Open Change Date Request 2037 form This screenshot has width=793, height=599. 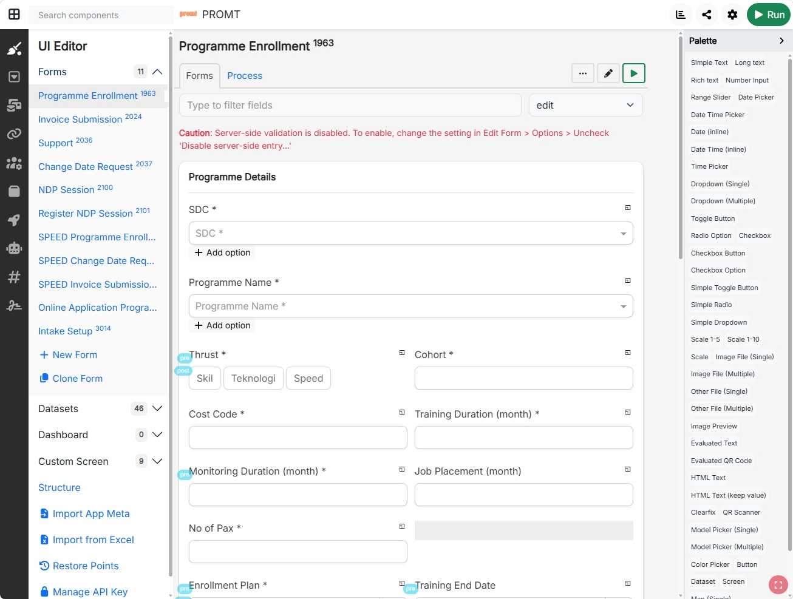(x=95, y=166)
